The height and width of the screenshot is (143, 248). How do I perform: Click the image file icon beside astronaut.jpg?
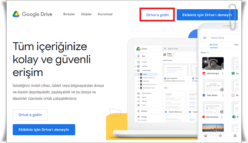204,73
